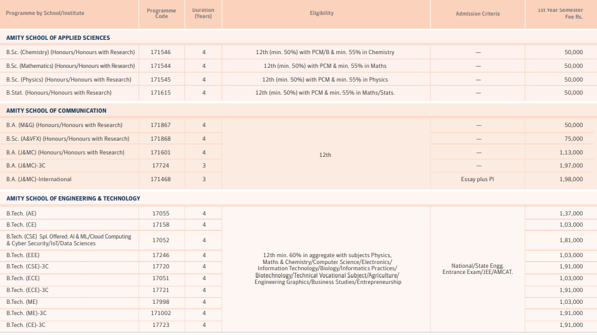Click programme code 171546
Image resolution: width=597 pixels, height=335 pixels.
click(161, 52)
